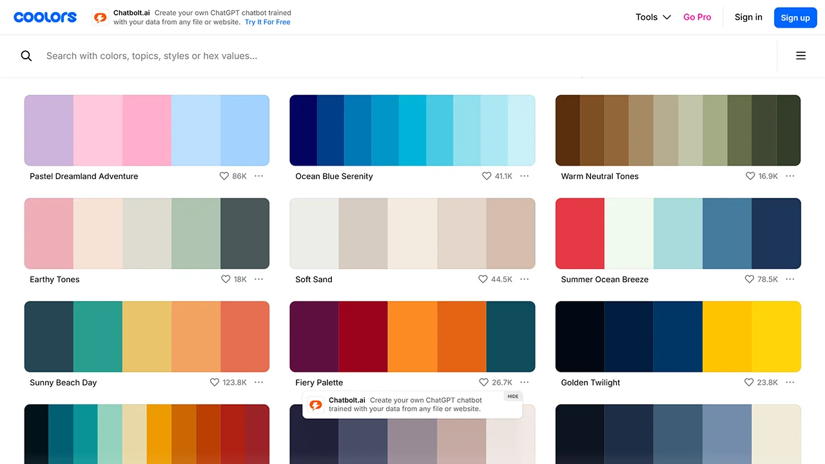The height and width of the screenshot is (464, 825).
Task: Click the search magnifier icon
Action: point(26,56)
